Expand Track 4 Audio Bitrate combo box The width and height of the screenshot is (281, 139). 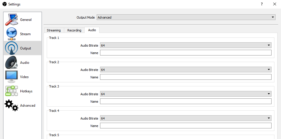185,118
